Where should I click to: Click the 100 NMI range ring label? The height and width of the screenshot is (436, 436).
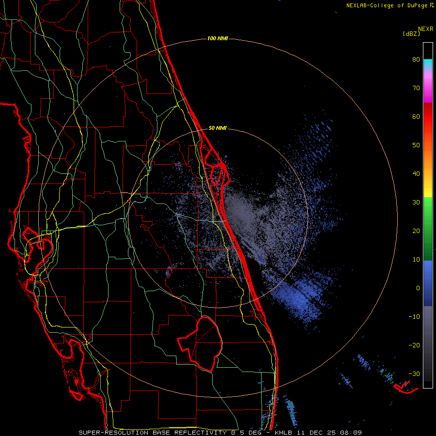218,38
